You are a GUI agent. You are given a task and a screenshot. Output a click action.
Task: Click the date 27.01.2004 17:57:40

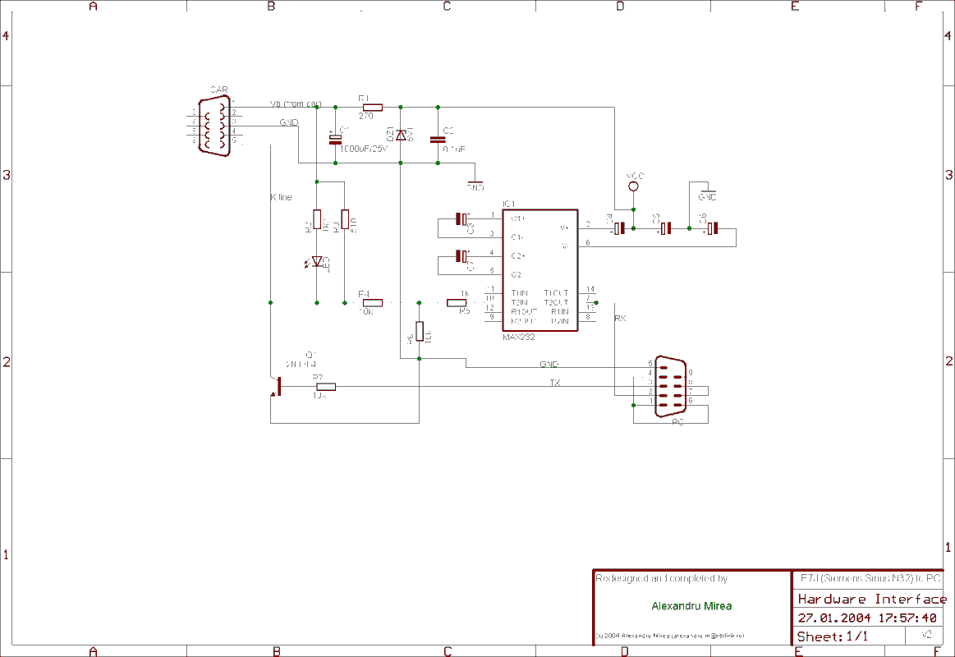867,618
